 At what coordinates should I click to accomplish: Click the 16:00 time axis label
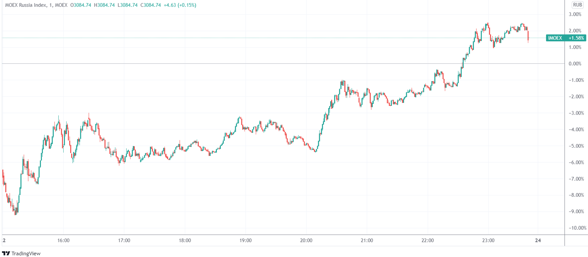[63, 240]
